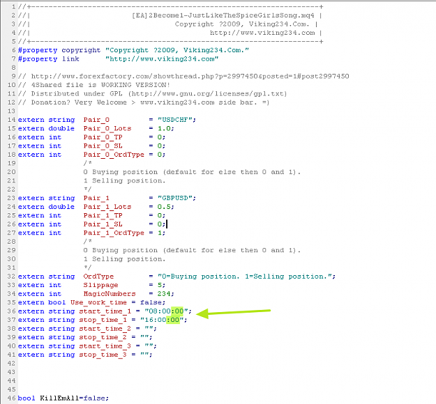The image size is (436, 404).
Task: Click the Pair_0_Lots value 1.0
Action: click(164, 128)
